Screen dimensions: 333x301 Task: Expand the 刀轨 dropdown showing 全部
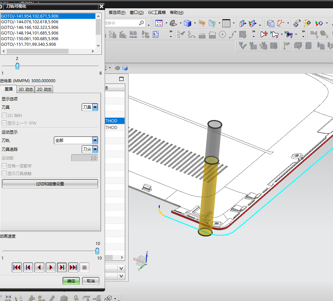click(95, 141)
